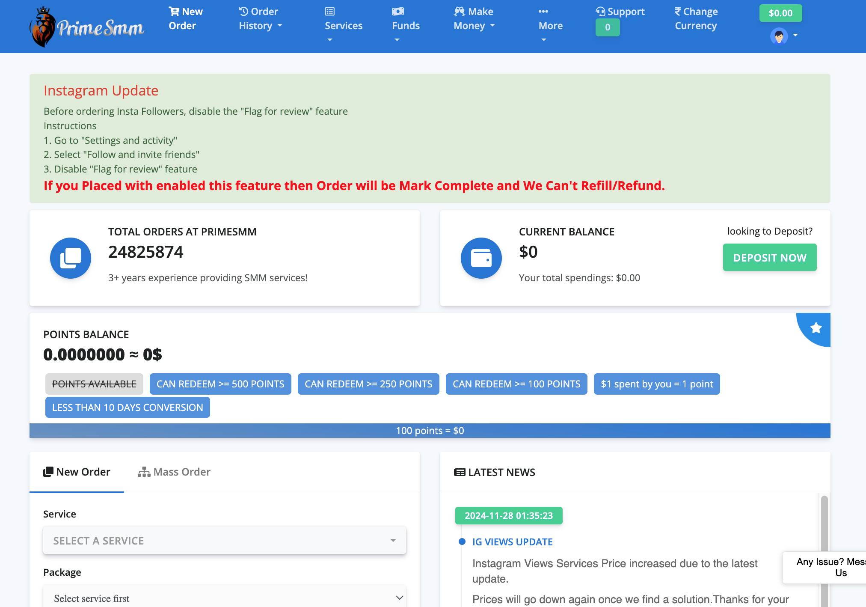This screenshot has height=607, width=866.
Task: Expand the Services menu arrow
Action: click(x=330, y=40)
